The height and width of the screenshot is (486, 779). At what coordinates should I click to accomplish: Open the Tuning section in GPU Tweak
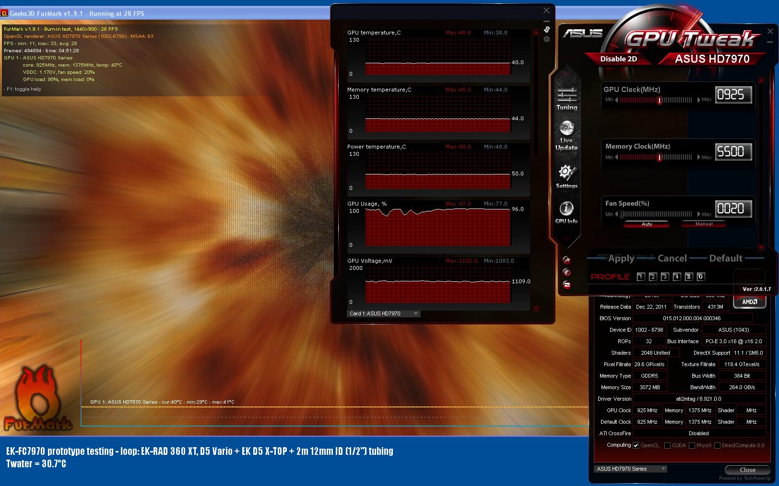(x=567, y=99)
